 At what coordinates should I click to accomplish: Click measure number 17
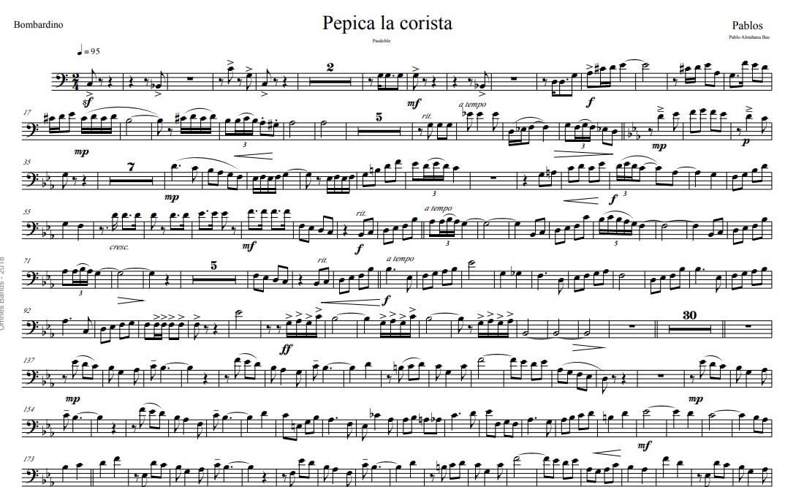26,113
